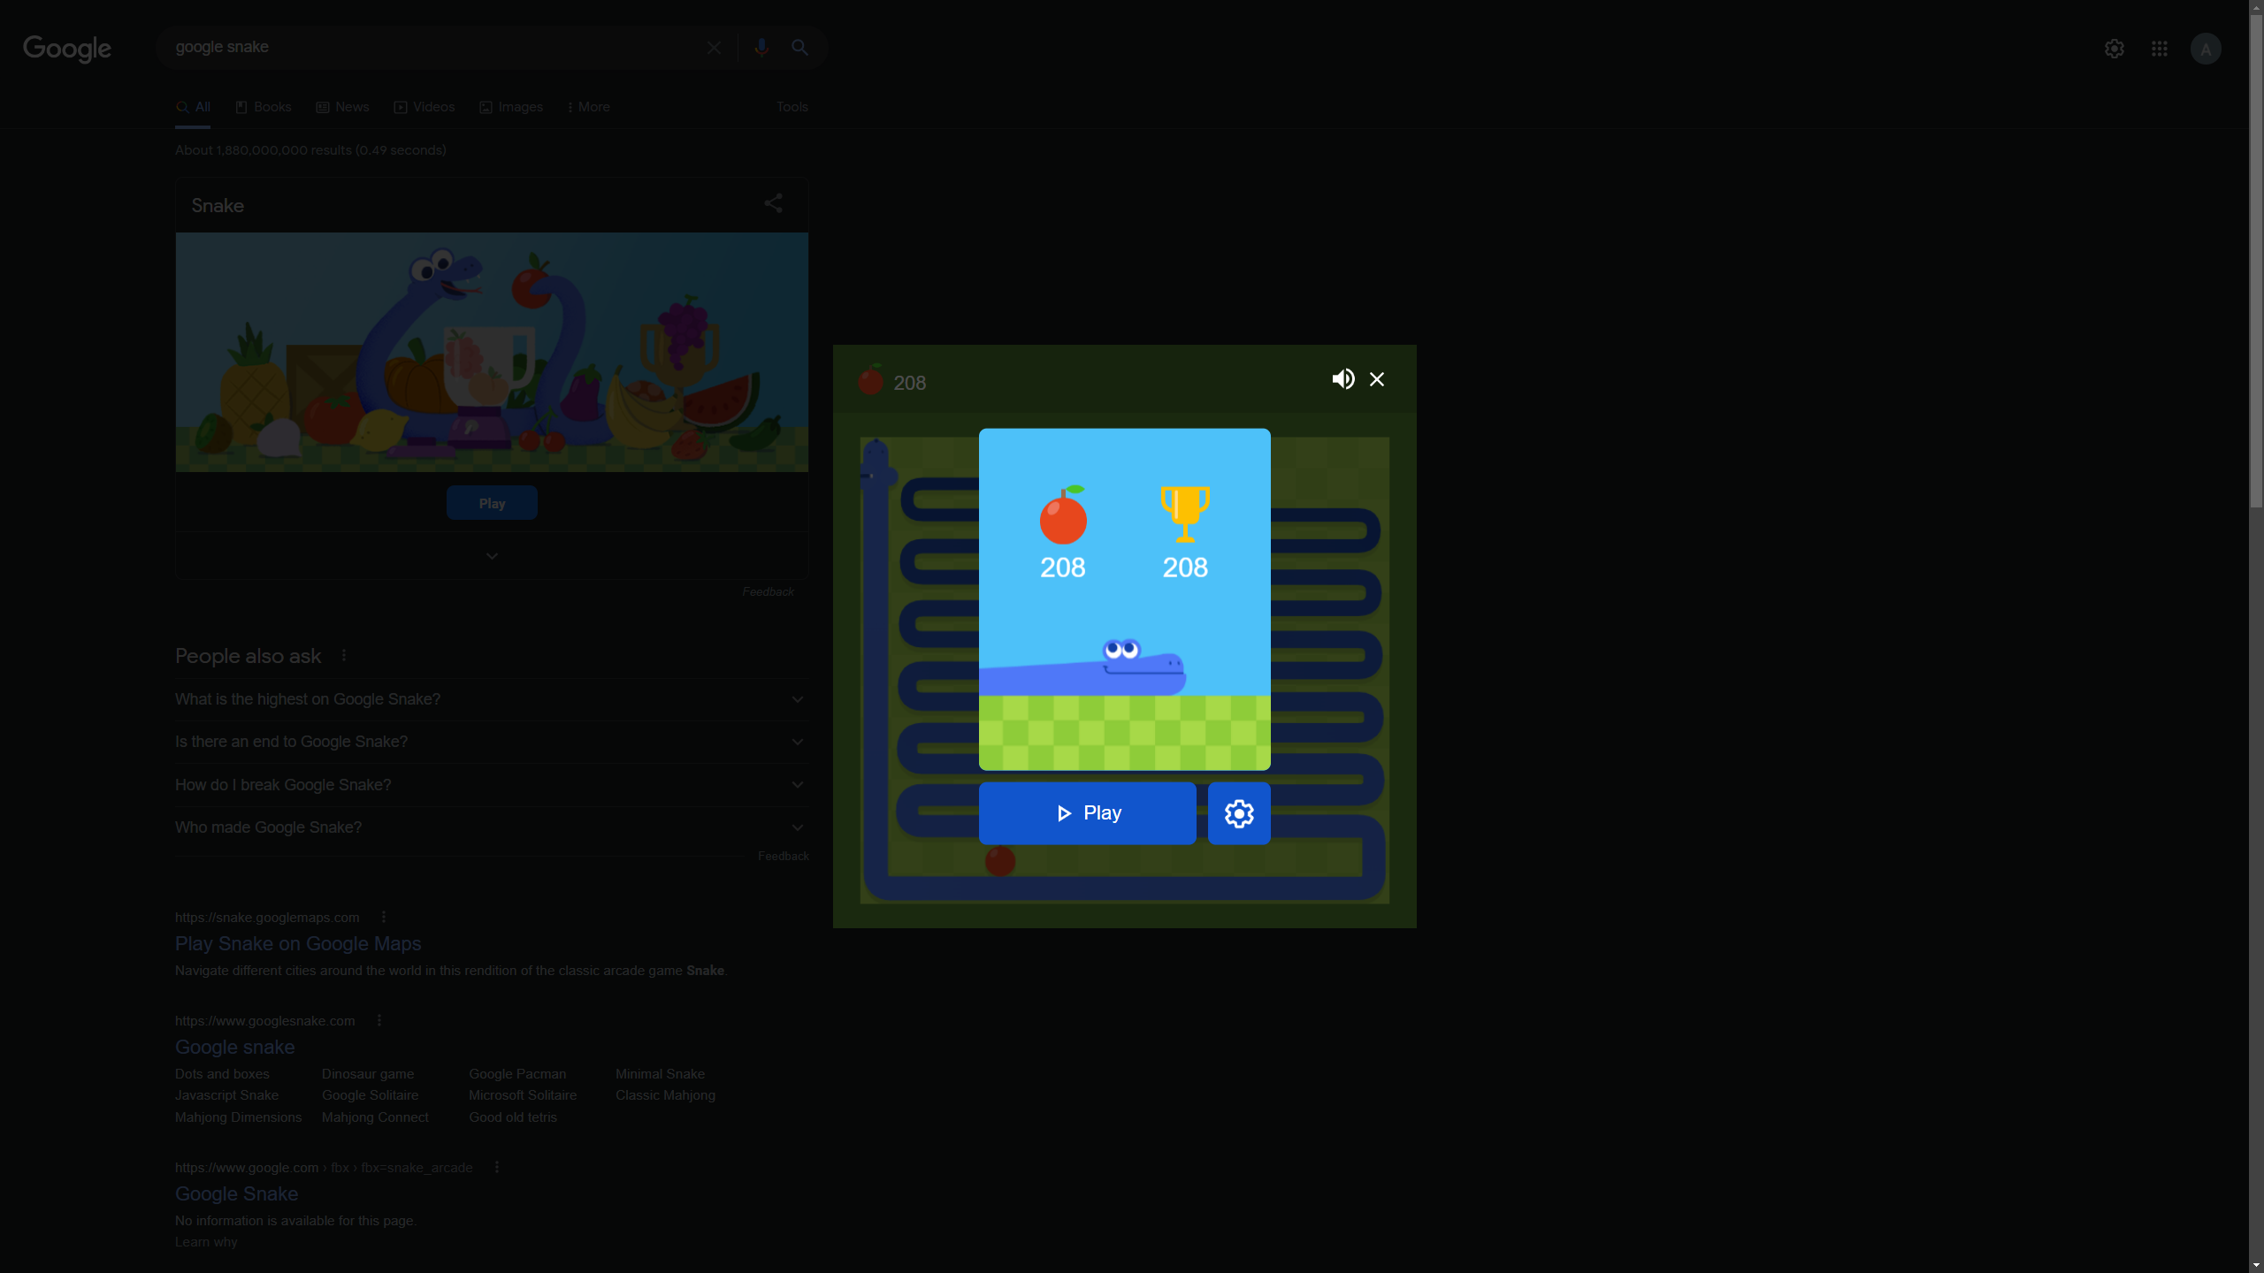Open the Dots and boxes sitelink
Screen dimensions: 2264x1273
(222, 1074)
